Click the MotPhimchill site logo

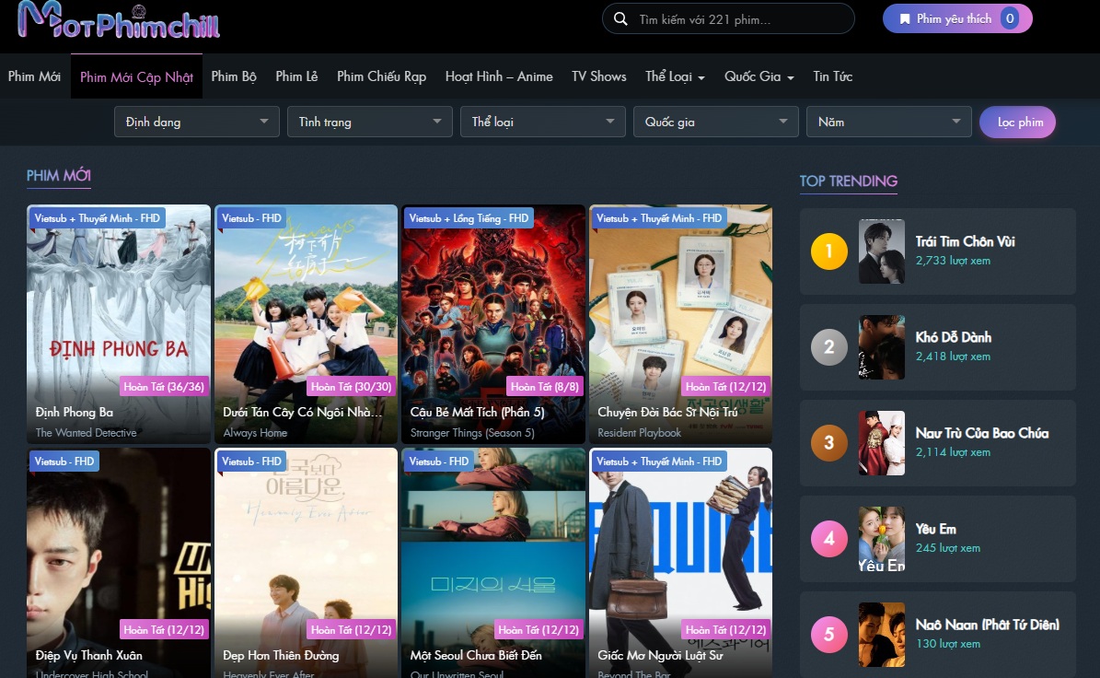[x=119, y=21]
